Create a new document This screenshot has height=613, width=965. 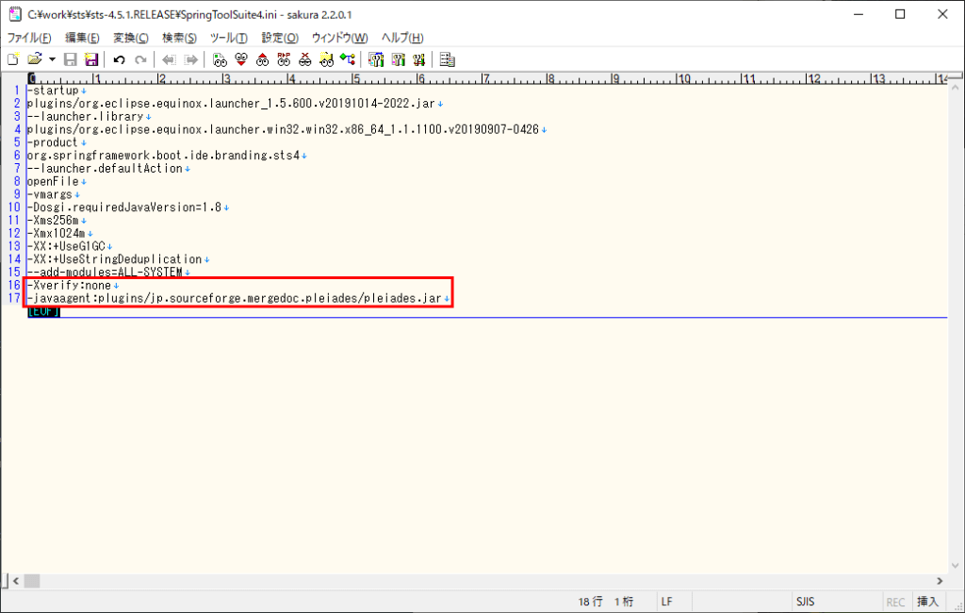tap(11, 58)
